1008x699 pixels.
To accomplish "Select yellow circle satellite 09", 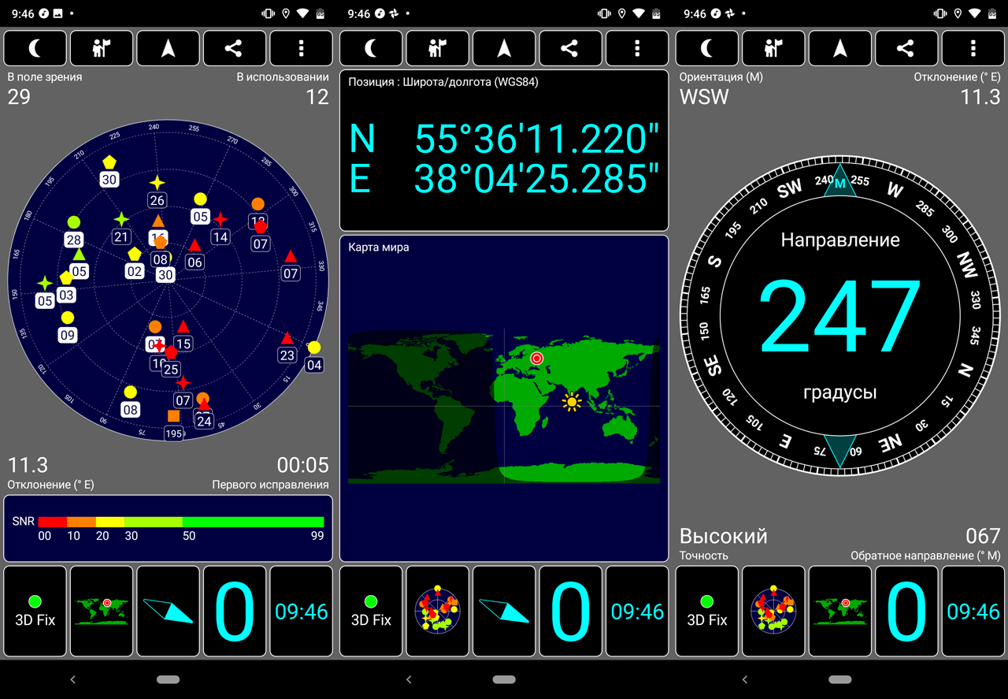I will pos(67,318).
